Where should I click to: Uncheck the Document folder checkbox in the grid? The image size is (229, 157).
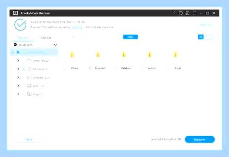click(x=90, y=68)
